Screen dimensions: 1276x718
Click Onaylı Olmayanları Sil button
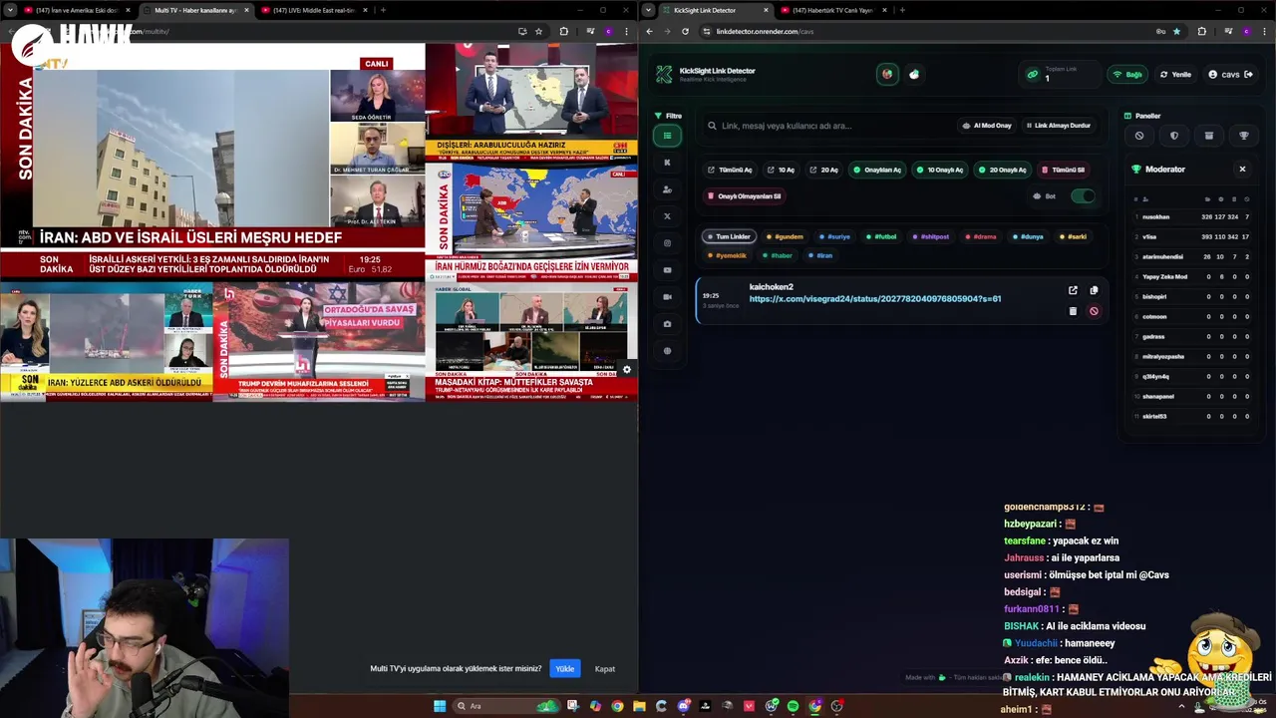[x=744, y=196]
